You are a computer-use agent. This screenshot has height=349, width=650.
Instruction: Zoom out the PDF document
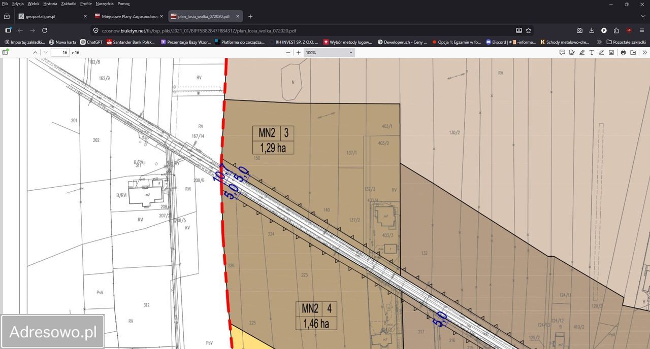tap(288, 52)
